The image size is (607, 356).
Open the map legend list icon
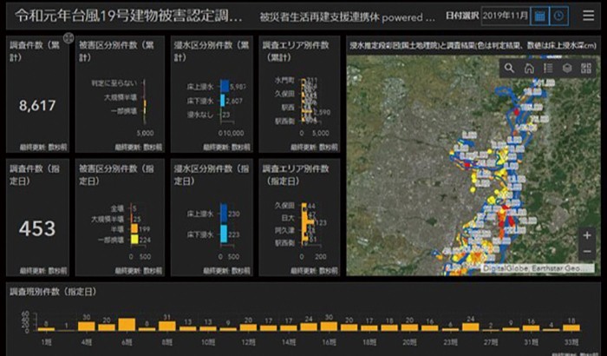[547, 68]
